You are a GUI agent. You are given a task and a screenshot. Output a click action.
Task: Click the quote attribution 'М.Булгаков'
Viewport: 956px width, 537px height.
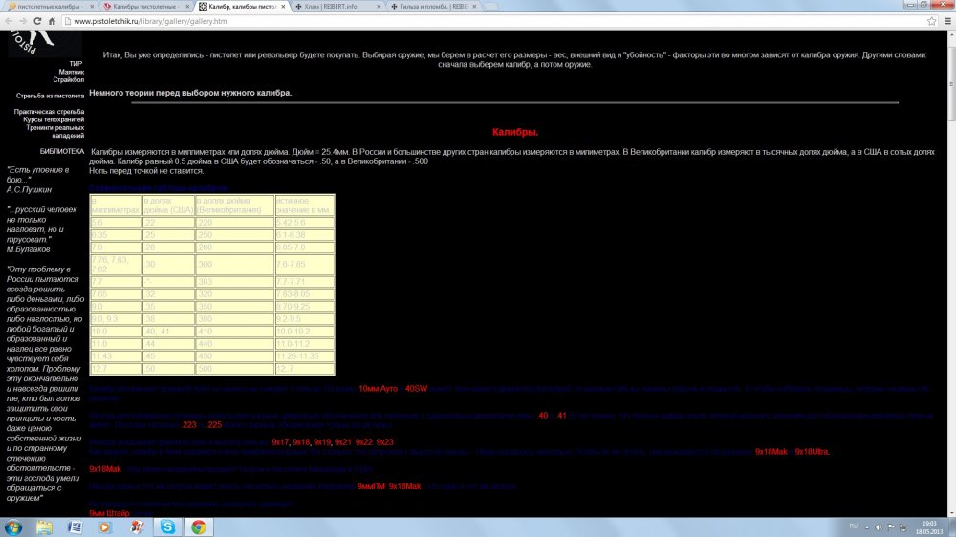pyautogui.click(x=28, y=249)
